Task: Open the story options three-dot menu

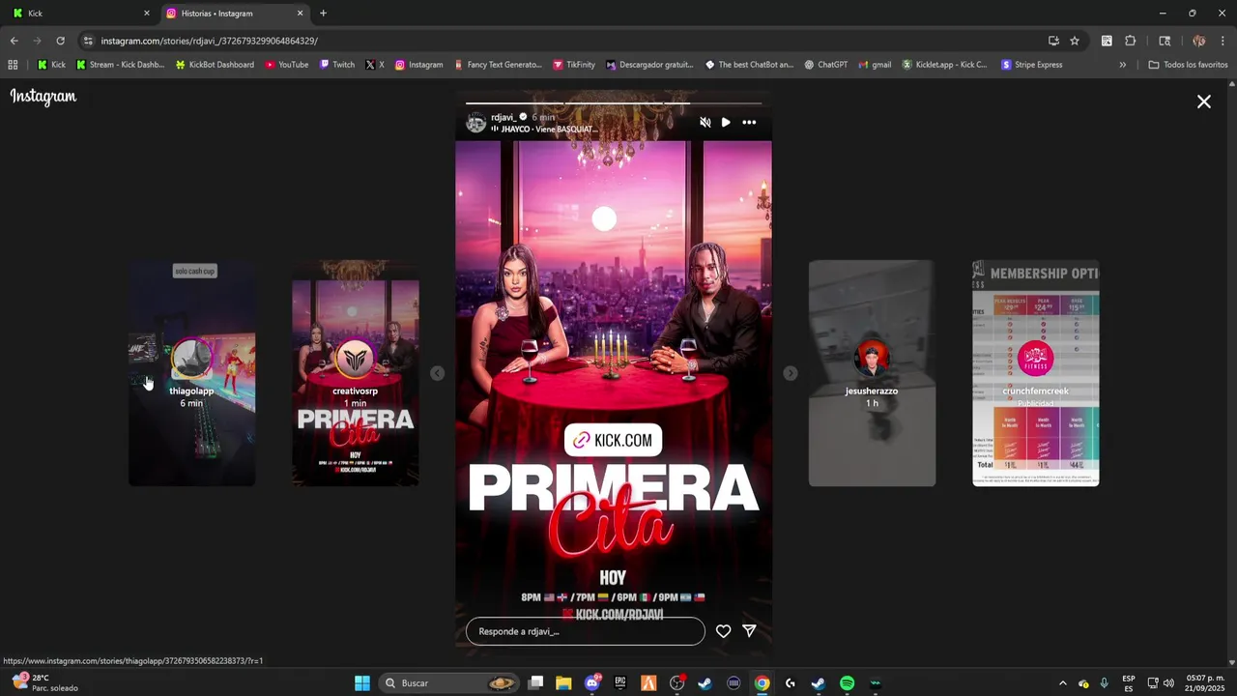Action: click(749, 123)
